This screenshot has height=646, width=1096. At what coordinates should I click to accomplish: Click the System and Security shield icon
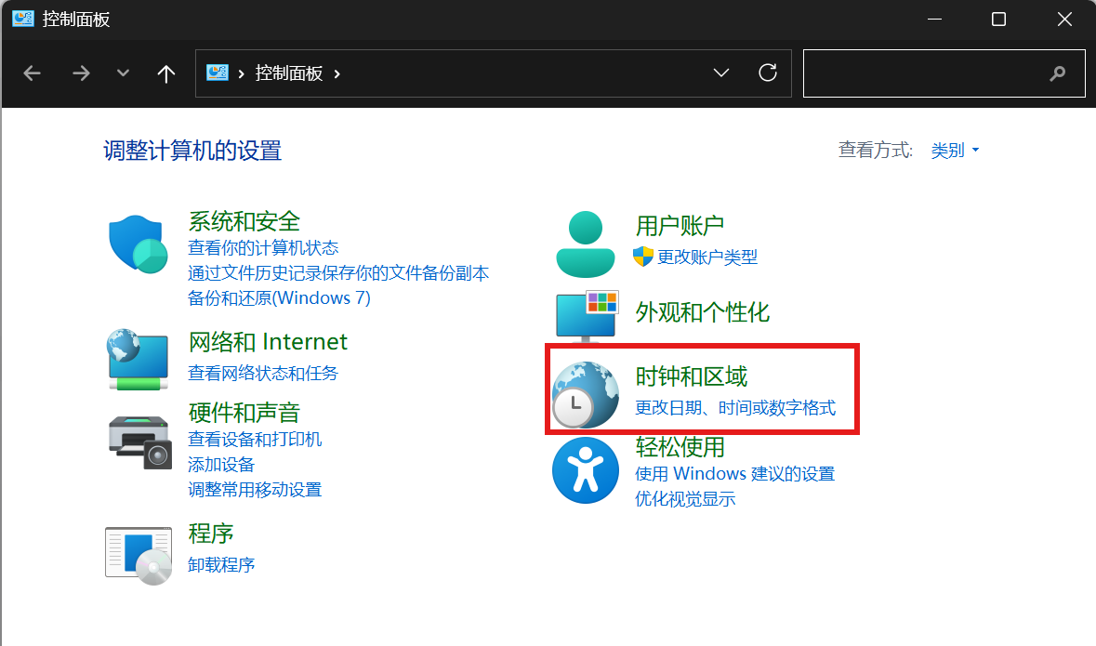(x=139, y=244)
